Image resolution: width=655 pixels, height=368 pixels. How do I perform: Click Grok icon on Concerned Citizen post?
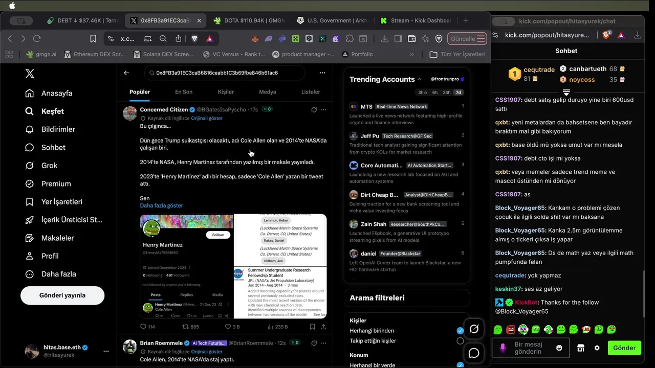[x=314, y=109]
